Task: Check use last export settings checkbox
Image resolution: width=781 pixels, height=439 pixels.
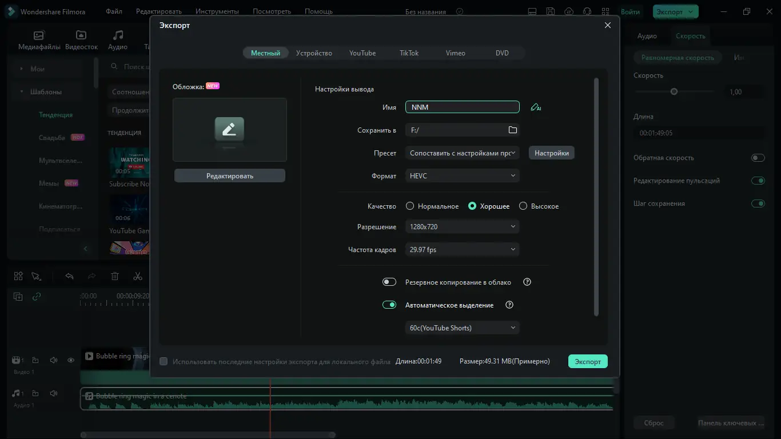Action: (164, 361)
